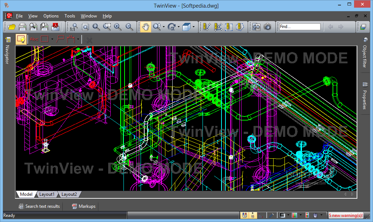Select the Measure polyline length tool
The width and height of the screenshot is (373, 222).
point(218,27)
